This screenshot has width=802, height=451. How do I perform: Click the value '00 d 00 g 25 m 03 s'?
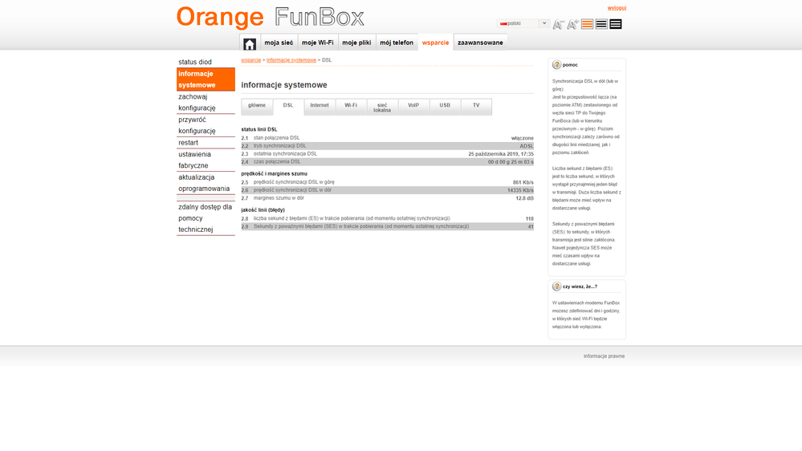tap(511, 161)
